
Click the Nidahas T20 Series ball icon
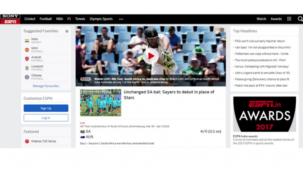click(x=27, y=141)
